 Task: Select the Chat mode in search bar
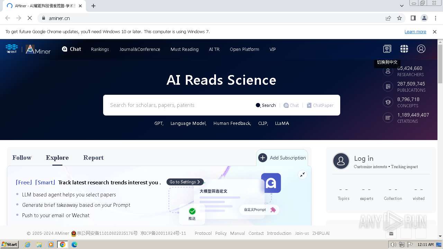click(291, 105)
